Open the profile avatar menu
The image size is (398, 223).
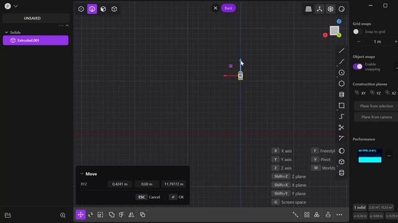[x=8, y=6]
